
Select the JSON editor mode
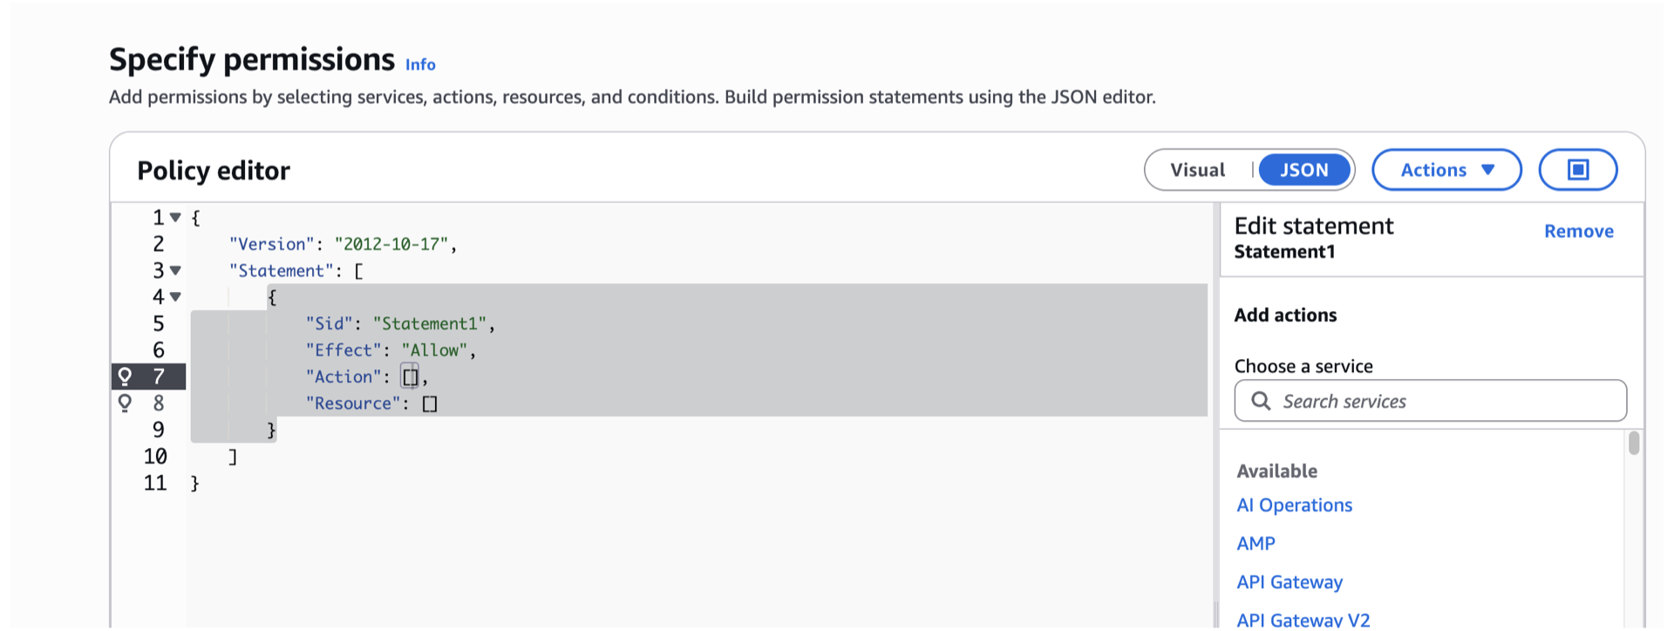(x=1303, y=170)
